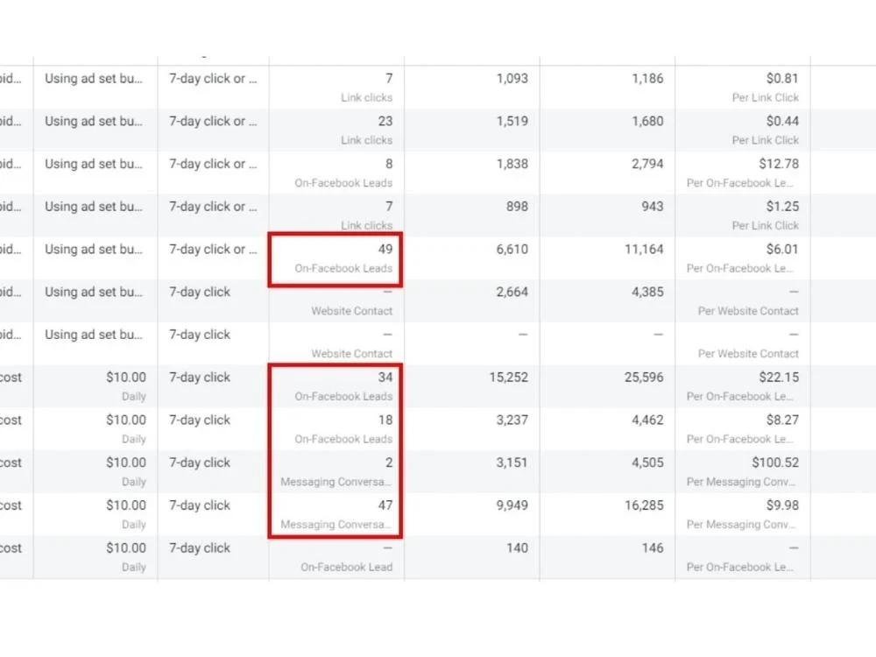Screen dimensions: 876x657
Task: Select the 6,610 reach value
Action: tap(512, 249)
